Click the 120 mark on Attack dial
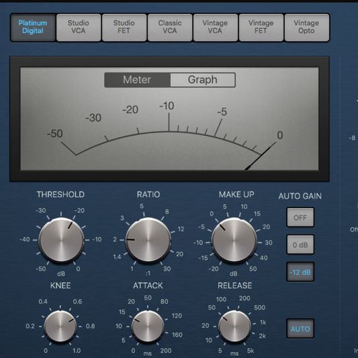 [x=177, y=316]
